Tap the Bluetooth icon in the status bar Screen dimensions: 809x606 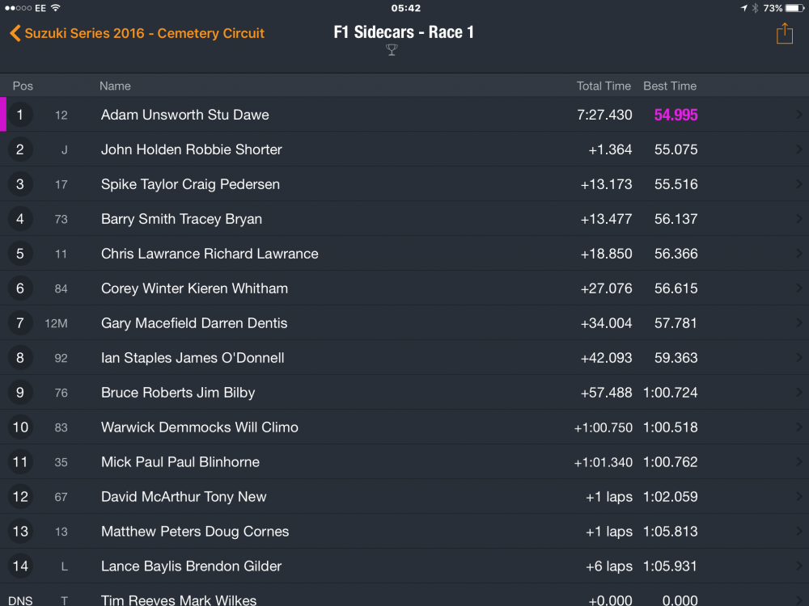[x=755, y=8]
